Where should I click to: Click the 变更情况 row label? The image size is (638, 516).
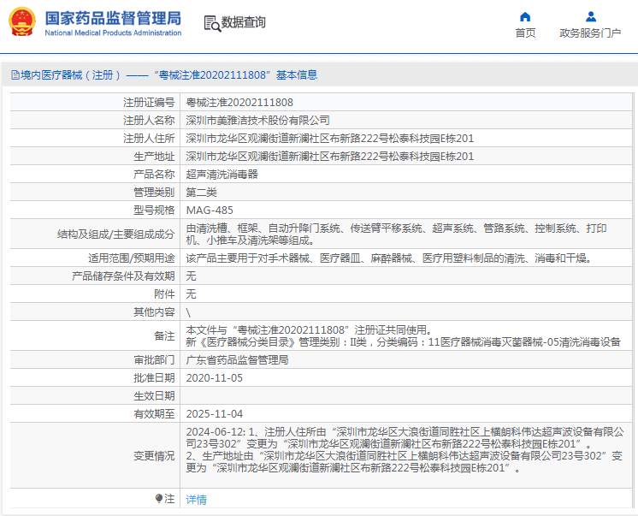point(154,456)
